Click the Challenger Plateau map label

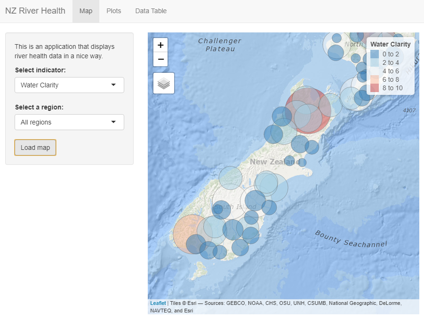220,45
